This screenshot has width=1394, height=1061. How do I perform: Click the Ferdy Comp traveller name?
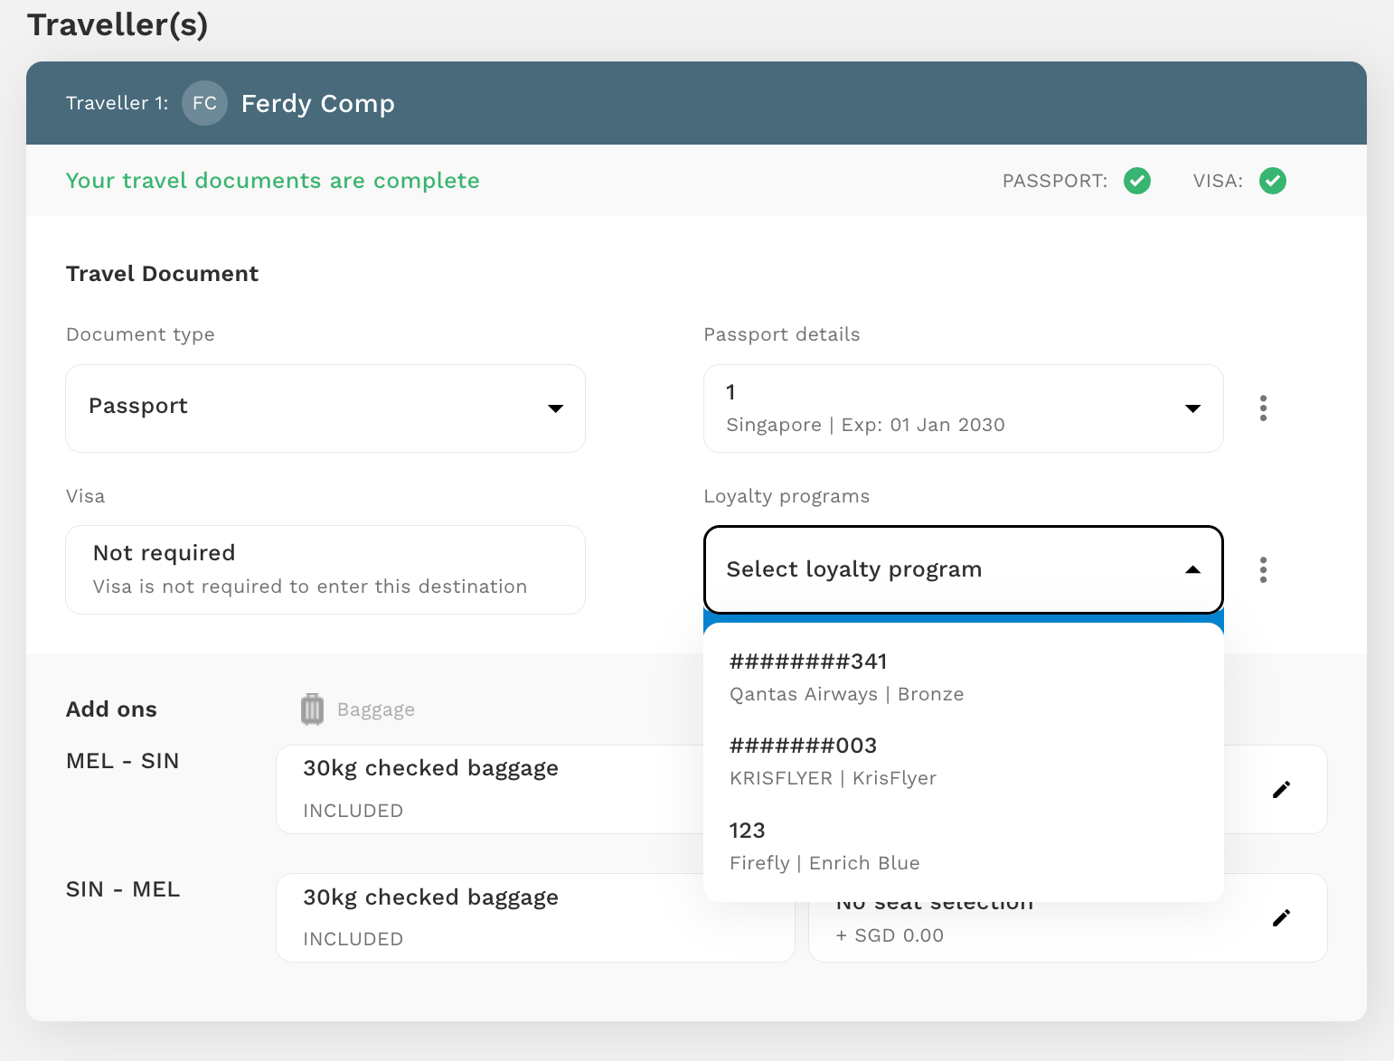tap(318, 104)
